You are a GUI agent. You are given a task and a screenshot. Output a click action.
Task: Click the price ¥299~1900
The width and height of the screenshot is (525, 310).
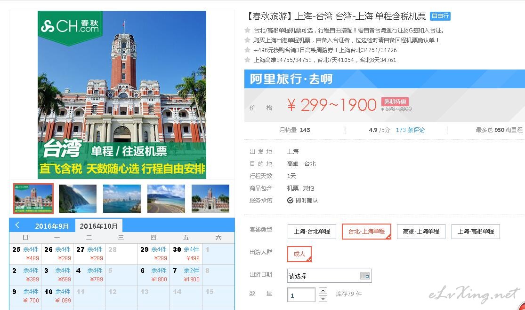click(x=332, y=105)
